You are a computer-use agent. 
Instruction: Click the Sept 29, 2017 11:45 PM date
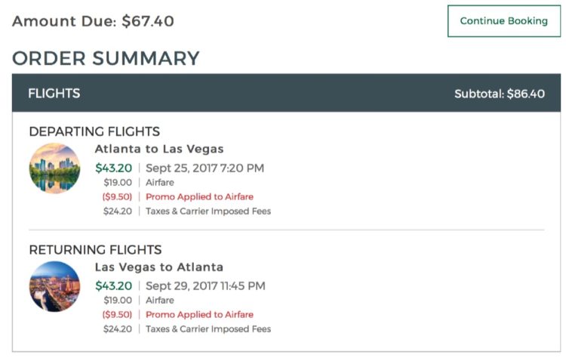click(205, 285)
